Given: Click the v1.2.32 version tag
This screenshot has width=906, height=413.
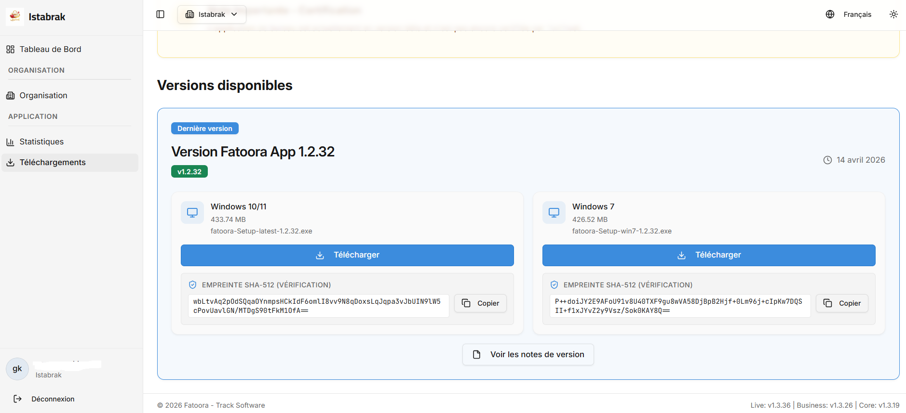Looking at the screenshot, I should pos(189,172).
